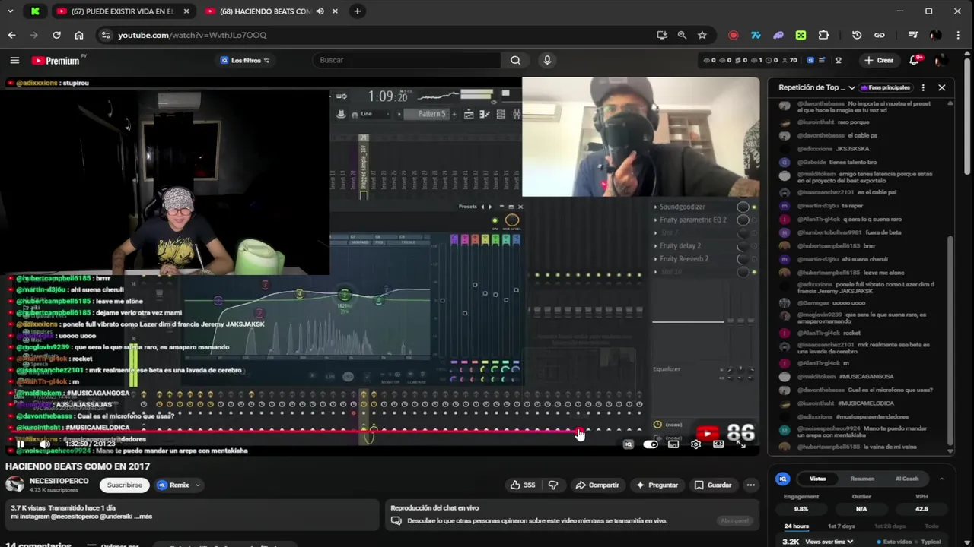Select the 1st 7 days range tab
The height and width of the screenshot is (547, 974).
click(x=841, y=526)
